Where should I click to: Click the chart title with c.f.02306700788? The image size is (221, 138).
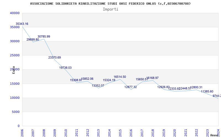[110, 4]
